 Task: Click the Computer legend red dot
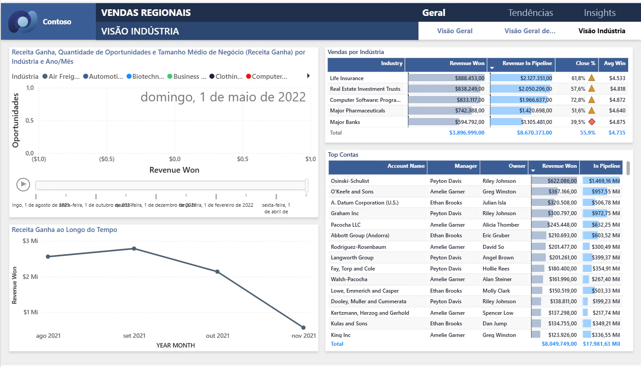tap(248, 77)
